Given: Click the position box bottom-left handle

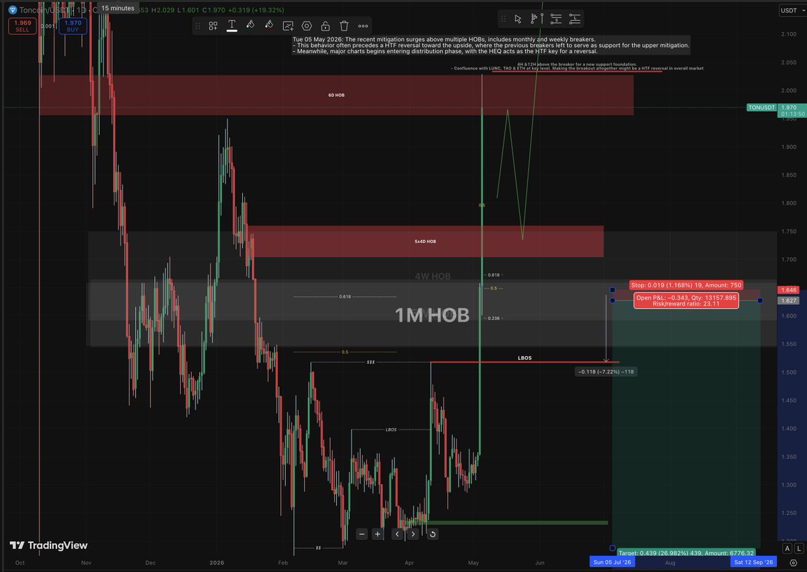Looking at the screenshot, I should [612, 548].
